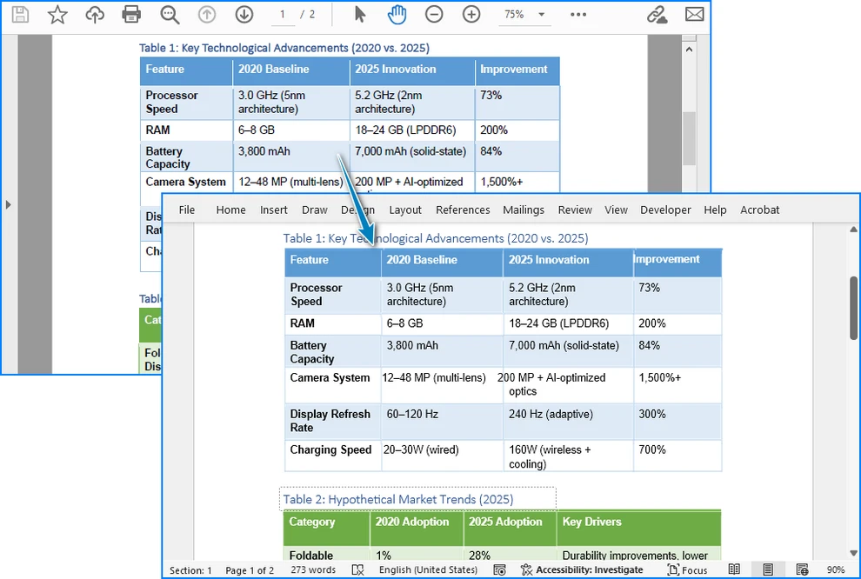The image size is (861, 579).
Task: Print the PDF document
Action: 131,14
